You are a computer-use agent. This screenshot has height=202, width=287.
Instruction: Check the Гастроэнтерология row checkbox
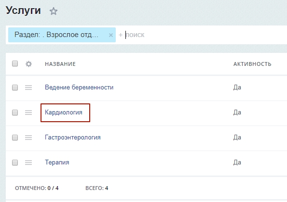(x=15, y=138)
